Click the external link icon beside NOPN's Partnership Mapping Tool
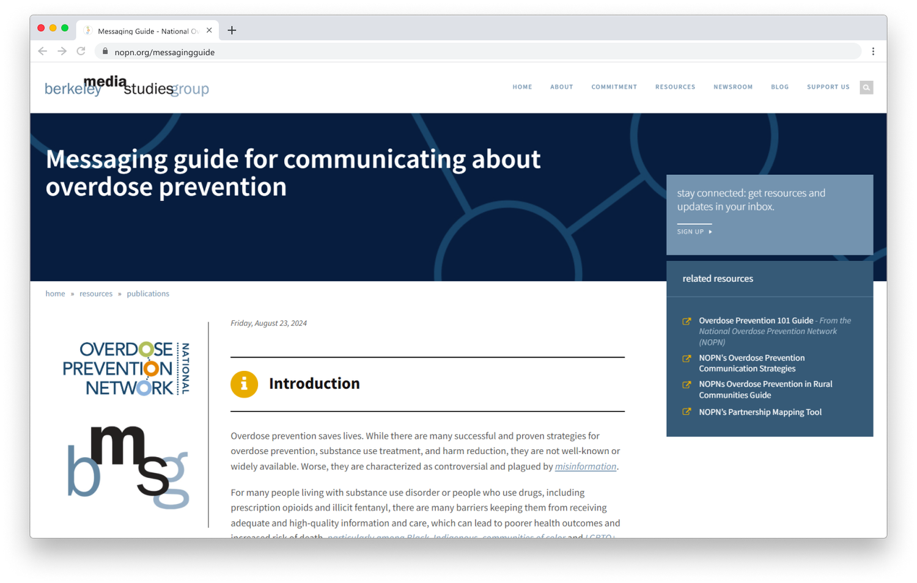Viewport: 917px width, 583px height. [687, 411]
